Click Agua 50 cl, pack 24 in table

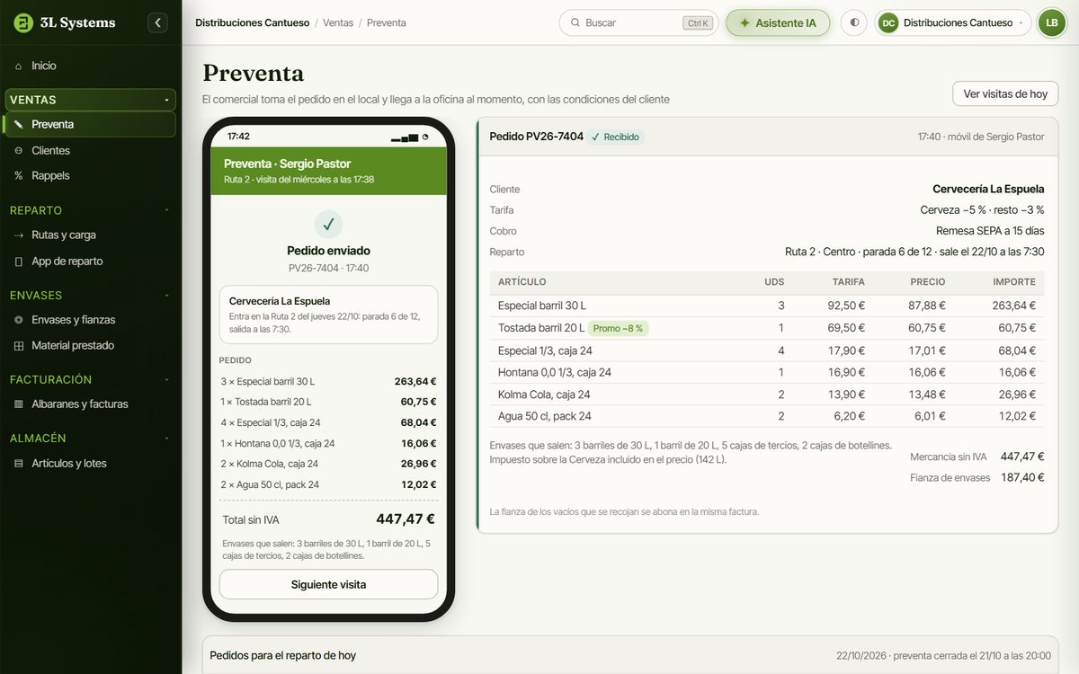coord(543,416)
